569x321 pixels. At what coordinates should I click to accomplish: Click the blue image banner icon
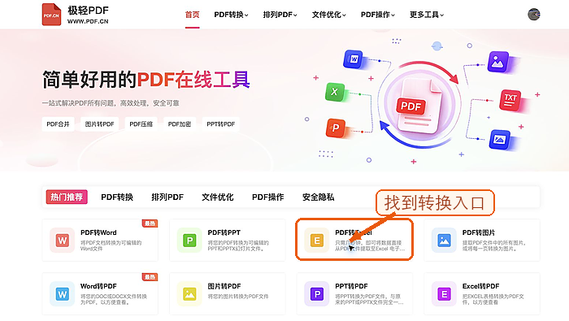[x=500, y=140]
